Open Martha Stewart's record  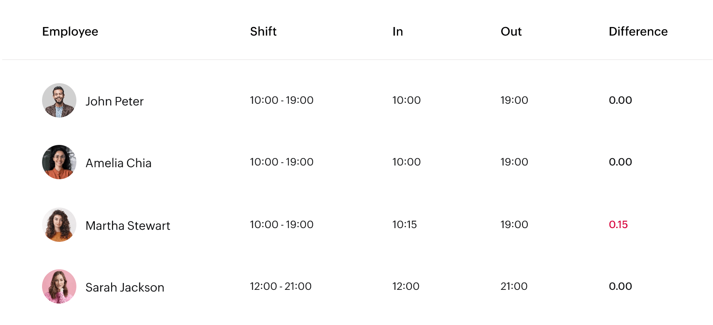[128, 226]
